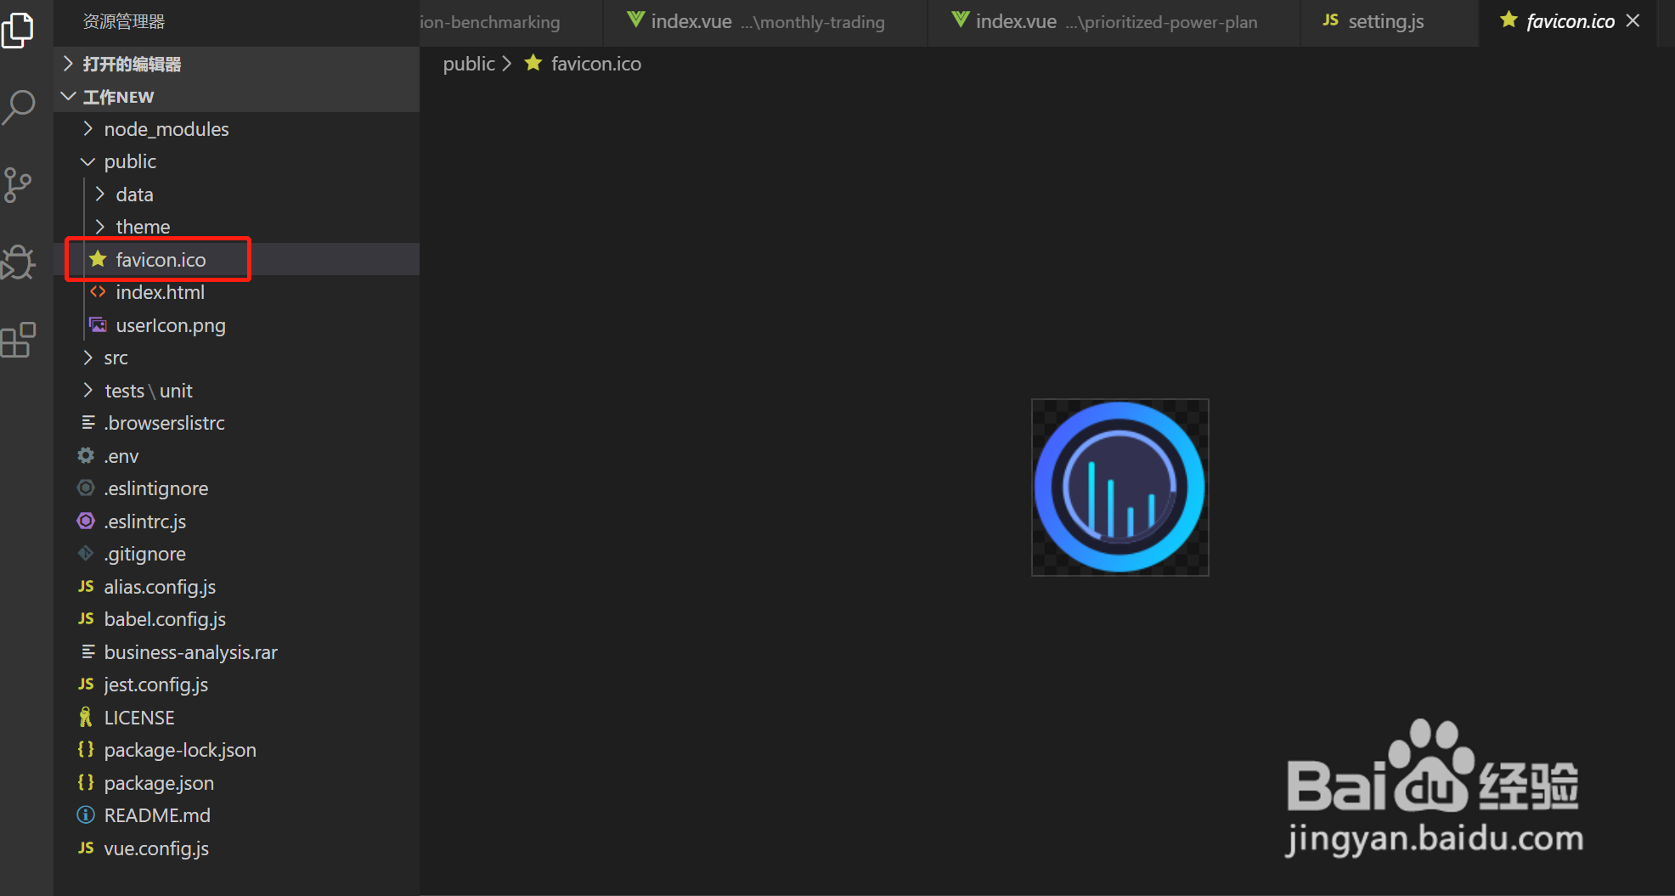Open vue.config.js file
This screenshot has width=1675, height=896.
236,848
